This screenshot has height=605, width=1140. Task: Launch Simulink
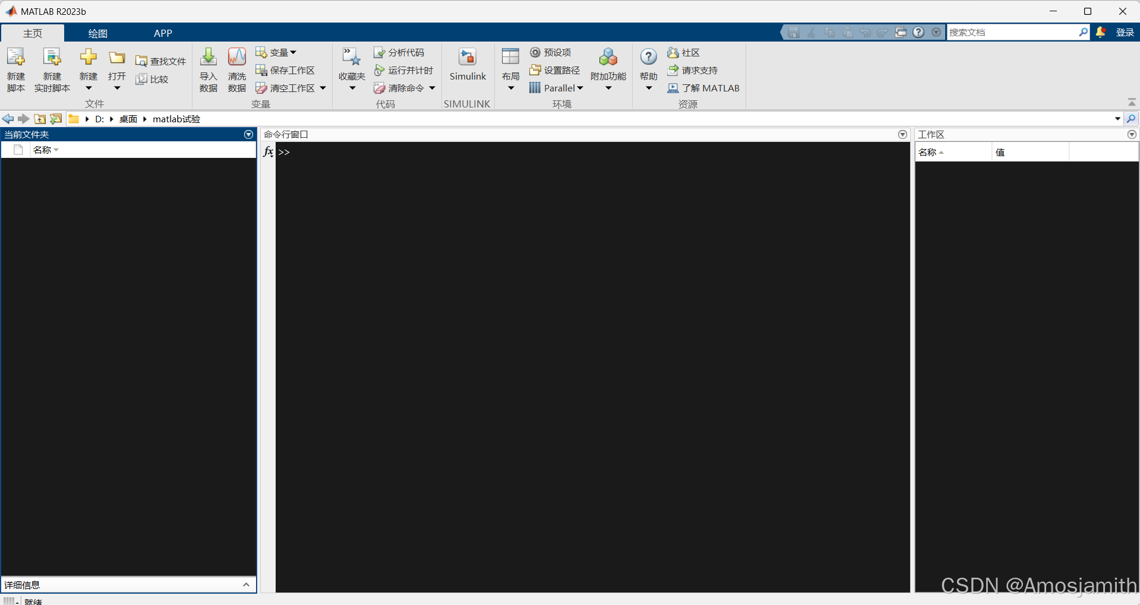468,64
